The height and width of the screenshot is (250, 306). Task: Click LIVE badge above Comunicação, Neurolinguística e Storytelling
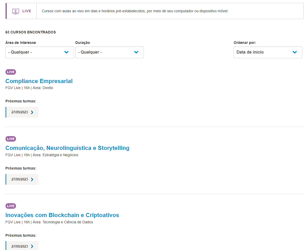[x=11, y=139]
